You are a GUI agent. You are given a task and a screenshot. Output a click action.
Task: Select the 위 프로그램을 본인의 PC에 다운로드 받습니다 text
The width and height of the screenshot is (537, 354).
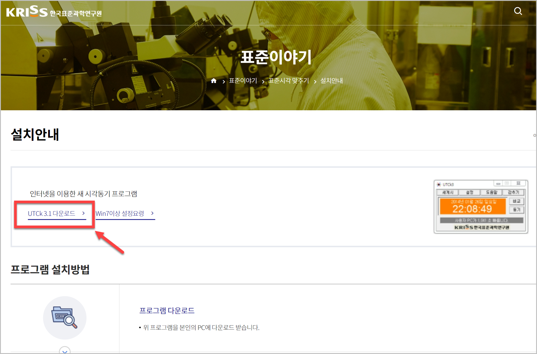click(x=201, y=328)
